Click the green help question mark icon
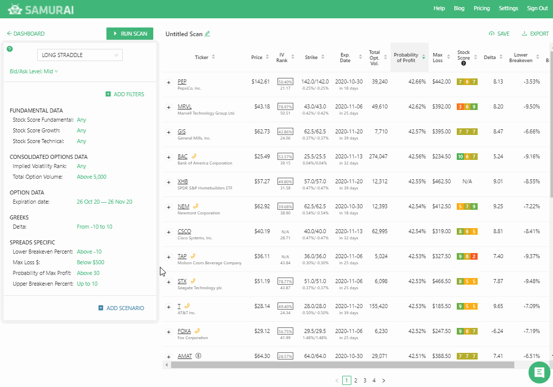 click(x=10, y=49)
